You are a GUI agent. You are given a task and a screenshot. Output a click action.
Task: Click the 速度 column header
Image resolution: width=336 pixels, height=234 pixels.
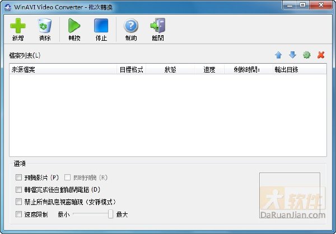209,69
